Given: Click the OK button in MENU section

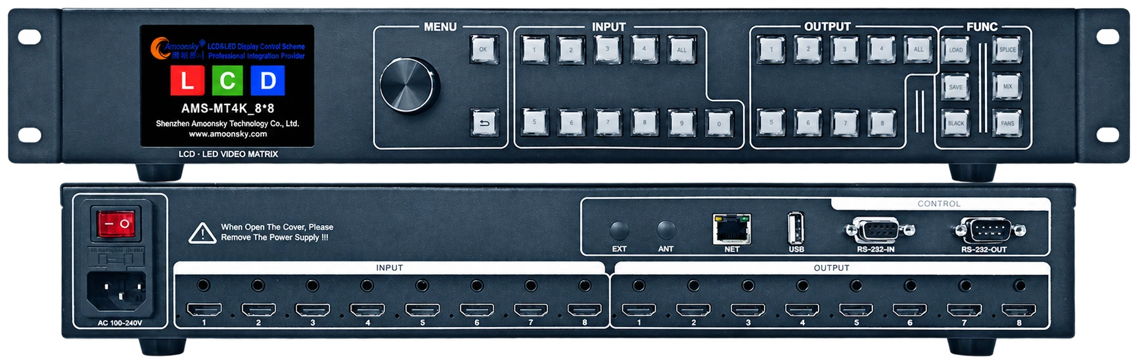Looking at the screenshot, I should pyautogui.click(x=484, y=50).
